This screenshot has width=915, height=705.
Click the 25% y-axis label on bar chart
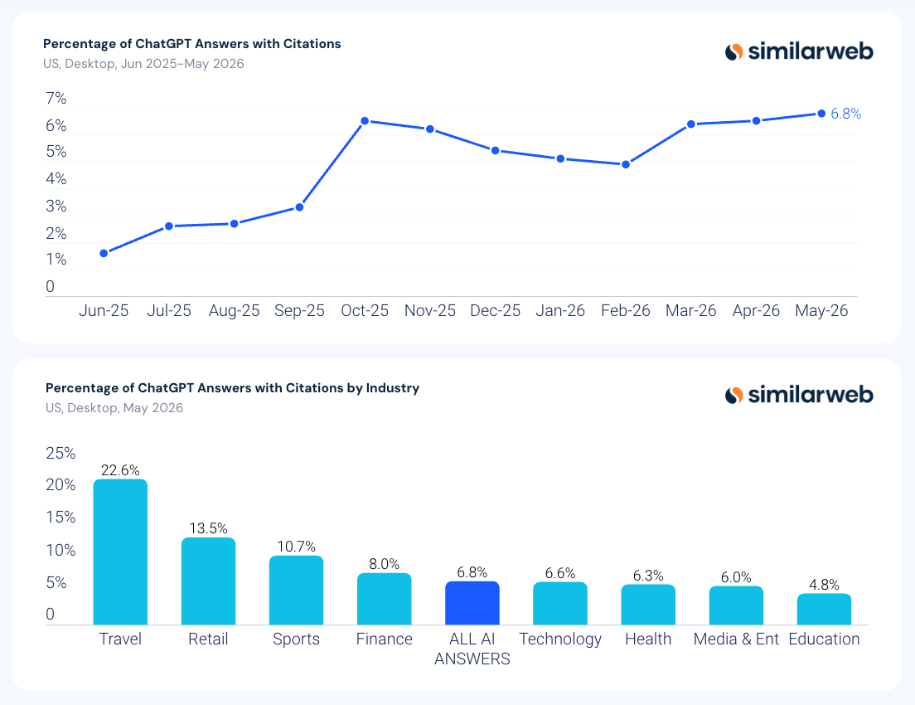click(61, 453)
